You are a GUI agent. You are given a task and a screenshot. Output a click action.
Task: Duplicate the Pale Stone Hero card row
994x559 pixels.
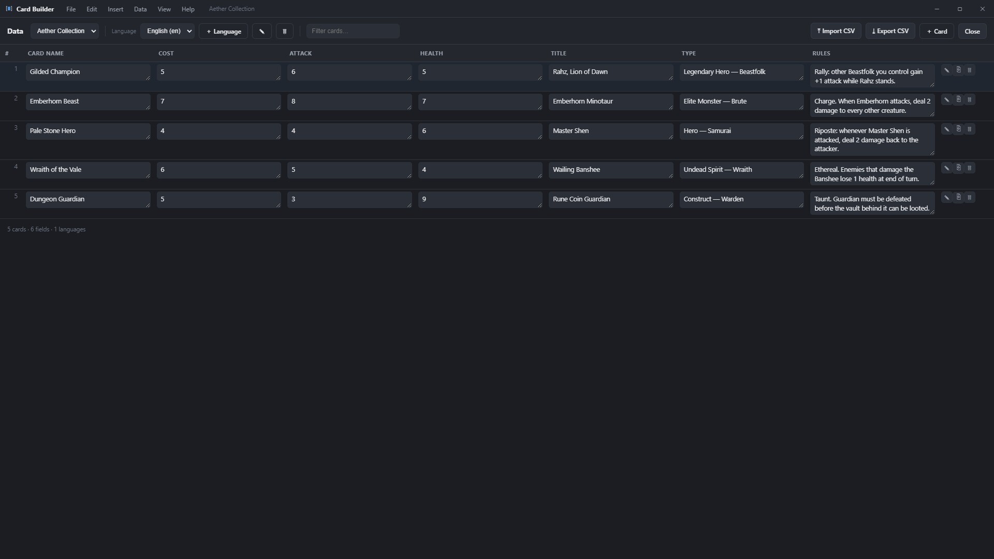(958, 129)
